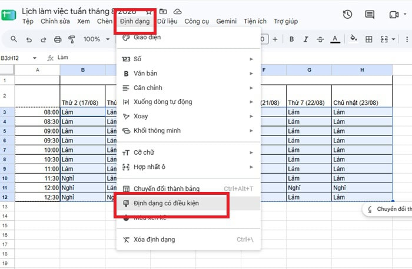412x269 pixels.
Task: Move the document with folder icon
Action: coord(163,12)
